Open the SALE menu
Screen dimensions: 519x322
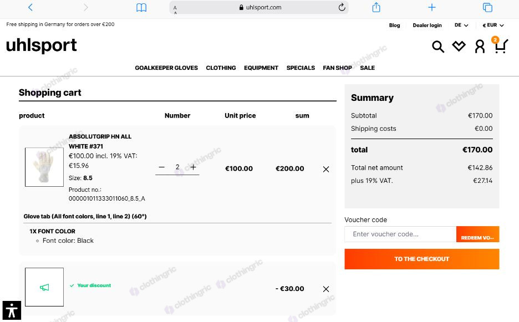pyautogui.click(x=368, y=68)
